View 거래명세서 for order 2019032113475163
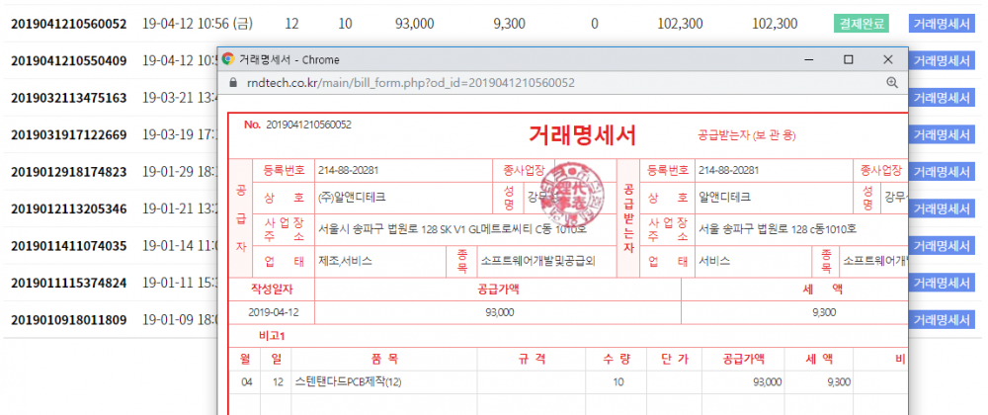The width and height of the screenshot is (988, 415). [942, 98]
